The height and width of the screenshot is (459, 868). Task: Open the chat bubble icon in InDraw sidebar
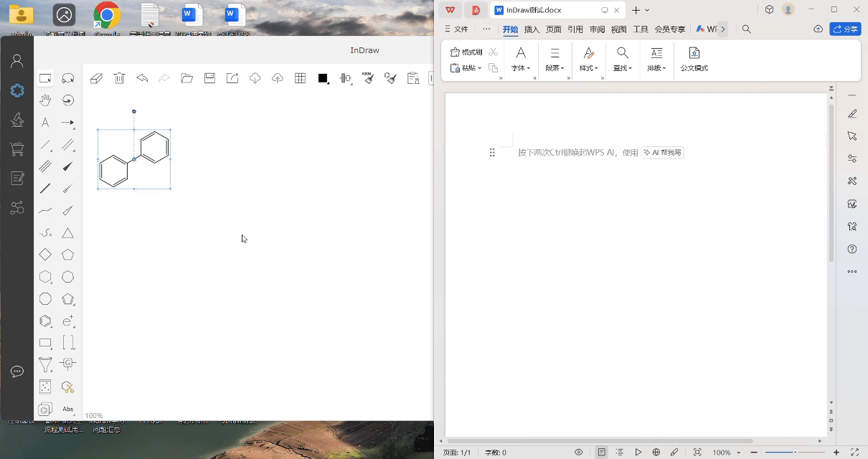(x=17, y=372)
